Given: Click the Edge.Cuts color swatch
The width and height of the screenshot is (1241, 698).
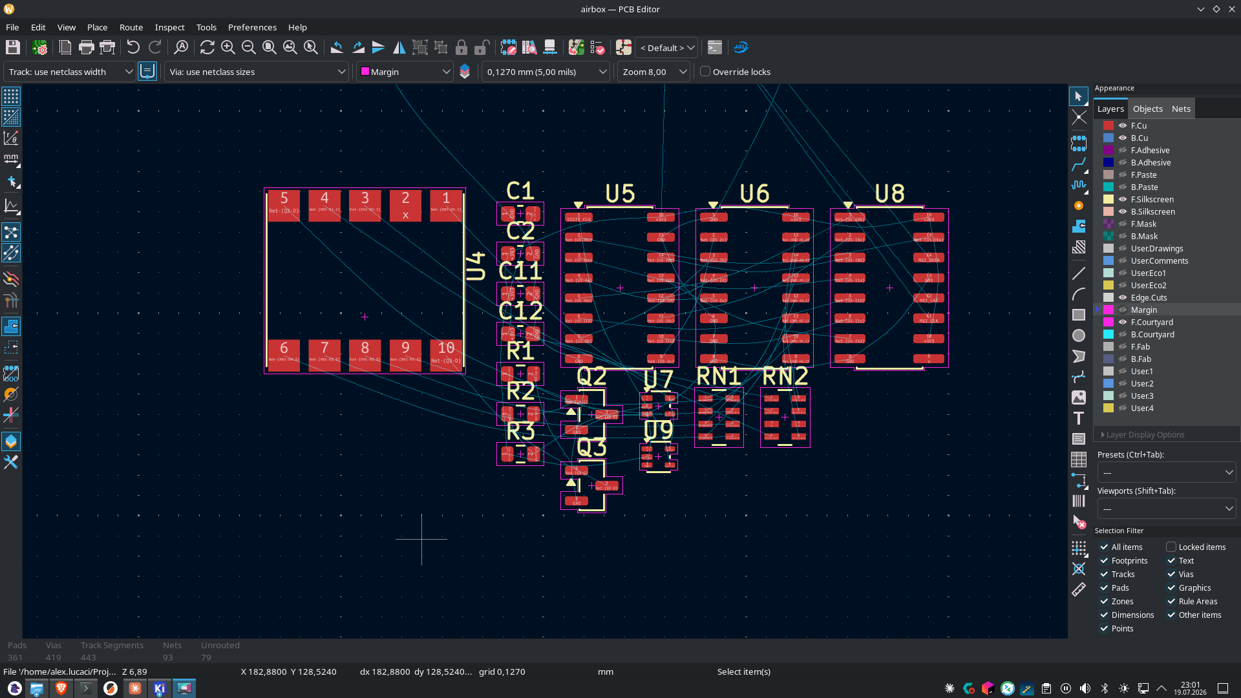Looking at the screenshot, I should (1108, 297).
